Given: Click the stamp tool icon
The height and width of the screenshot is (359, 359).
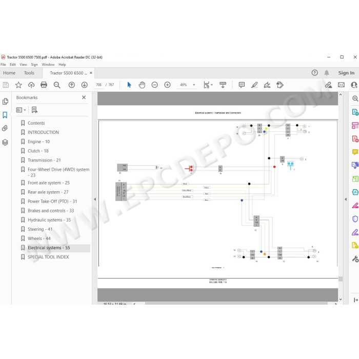Looking at the screenshot, I should click(280, 85).
